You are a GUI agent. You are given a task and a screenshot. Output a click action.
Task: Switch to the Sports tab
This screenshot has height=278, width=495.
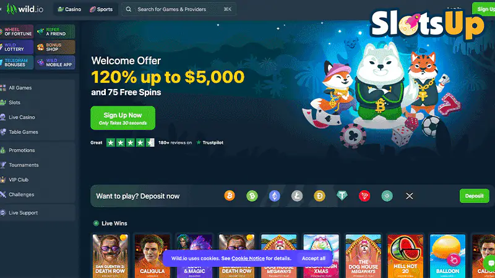point(101,9)
